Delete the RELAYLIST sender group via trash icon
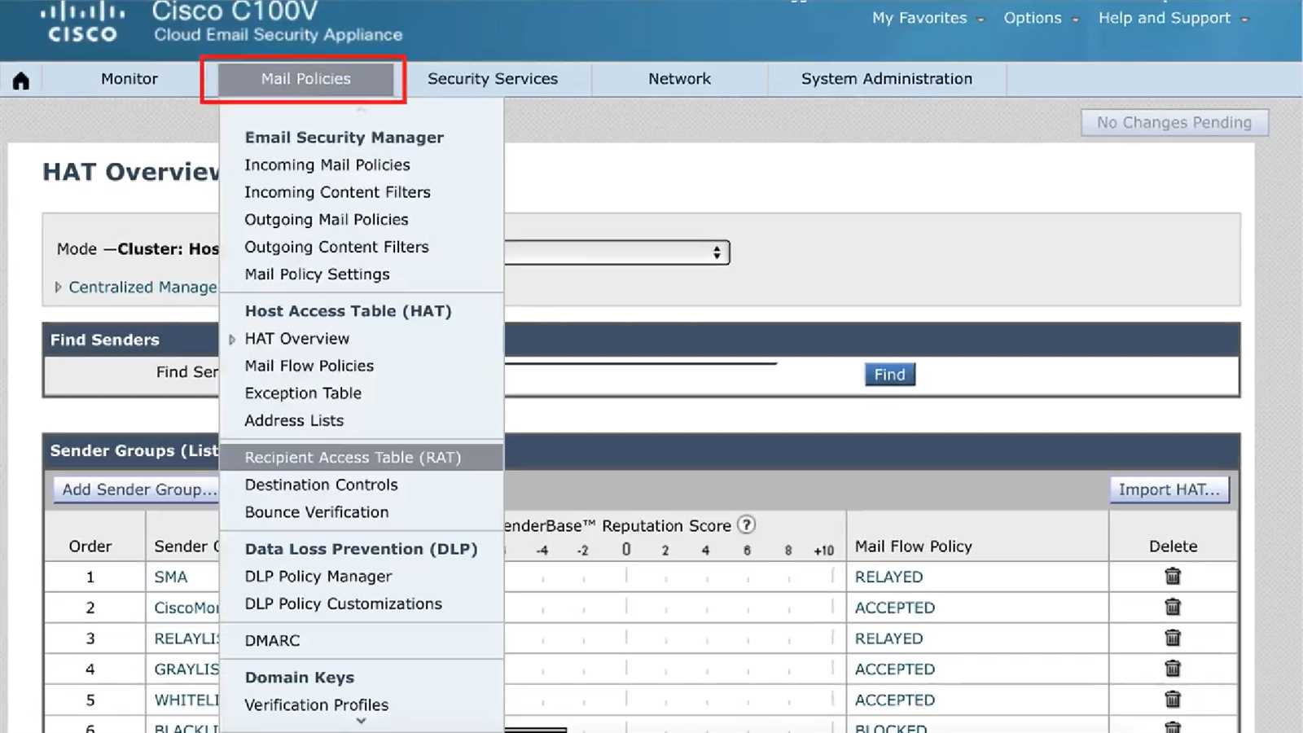This screenshot has height=733, width=1303. pos(1172,638)
